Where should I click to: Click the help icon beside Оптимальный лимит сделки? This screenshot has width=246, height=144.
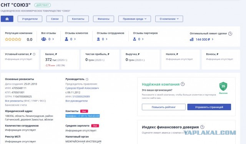[x=230, y=34]
